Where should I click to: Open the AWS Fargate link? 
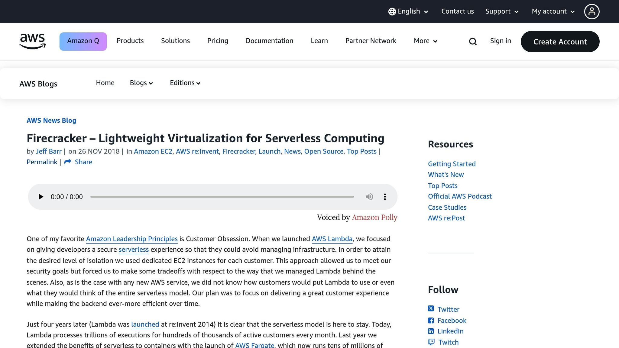[254, 345]
